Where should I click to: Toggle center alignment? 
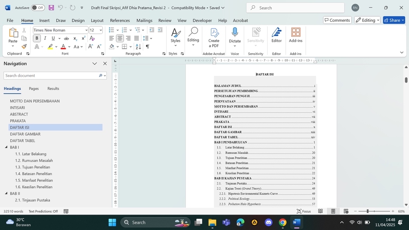coord(120,38)
